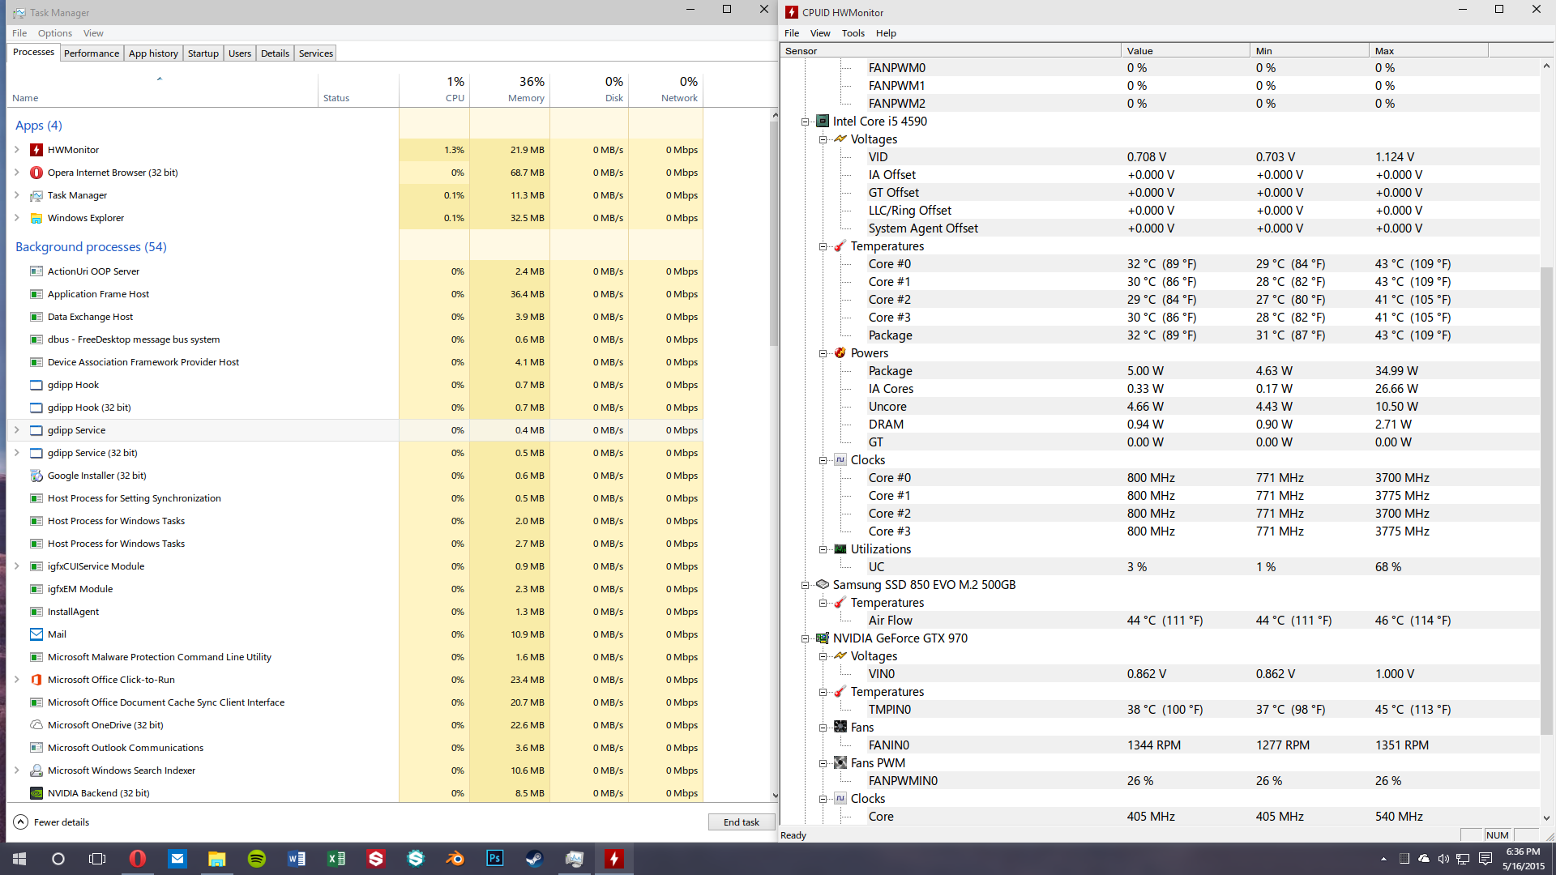Open the Tools menu in HWMonitor
1556x875 pixels.
tap(853, 33)
